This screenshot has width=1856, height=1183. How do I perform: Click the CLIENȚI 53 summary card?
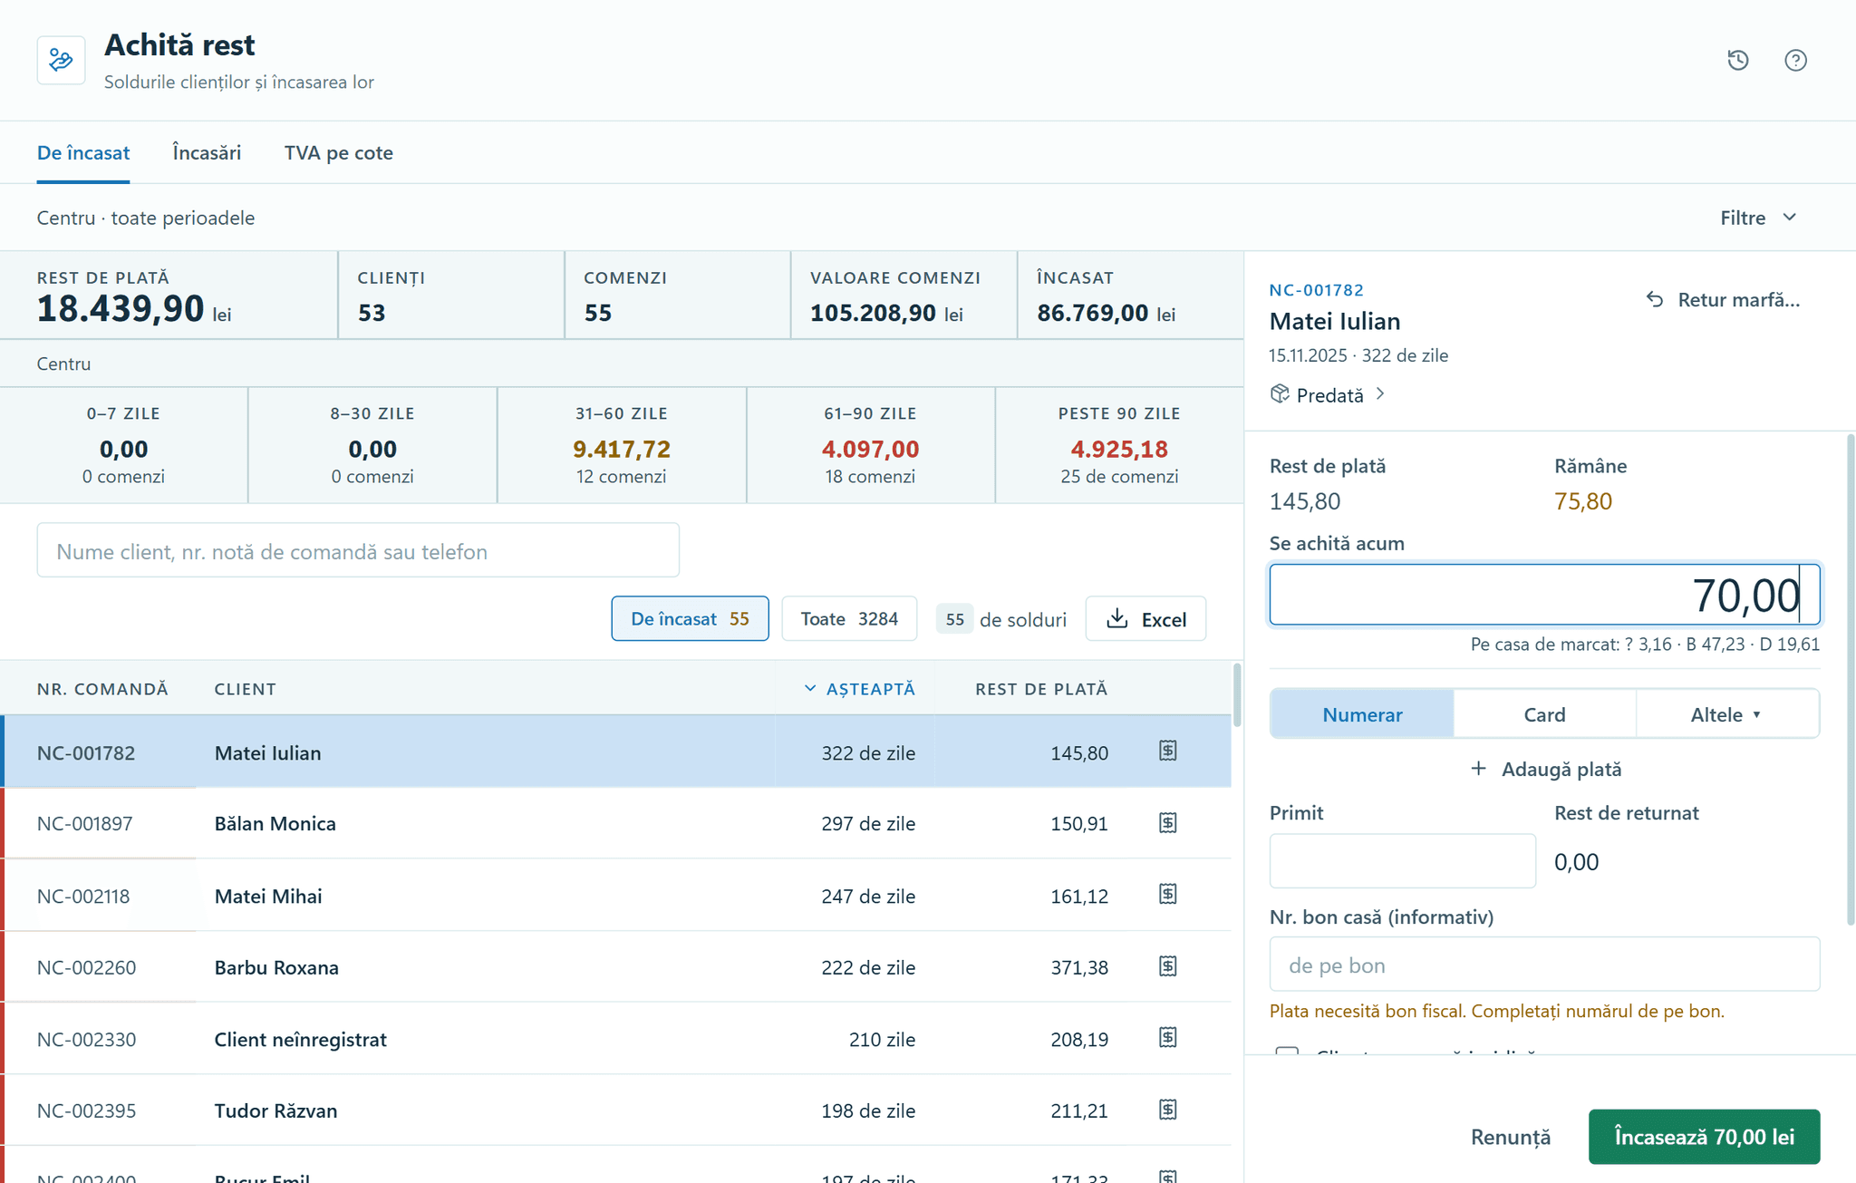[x=451, y=296]
